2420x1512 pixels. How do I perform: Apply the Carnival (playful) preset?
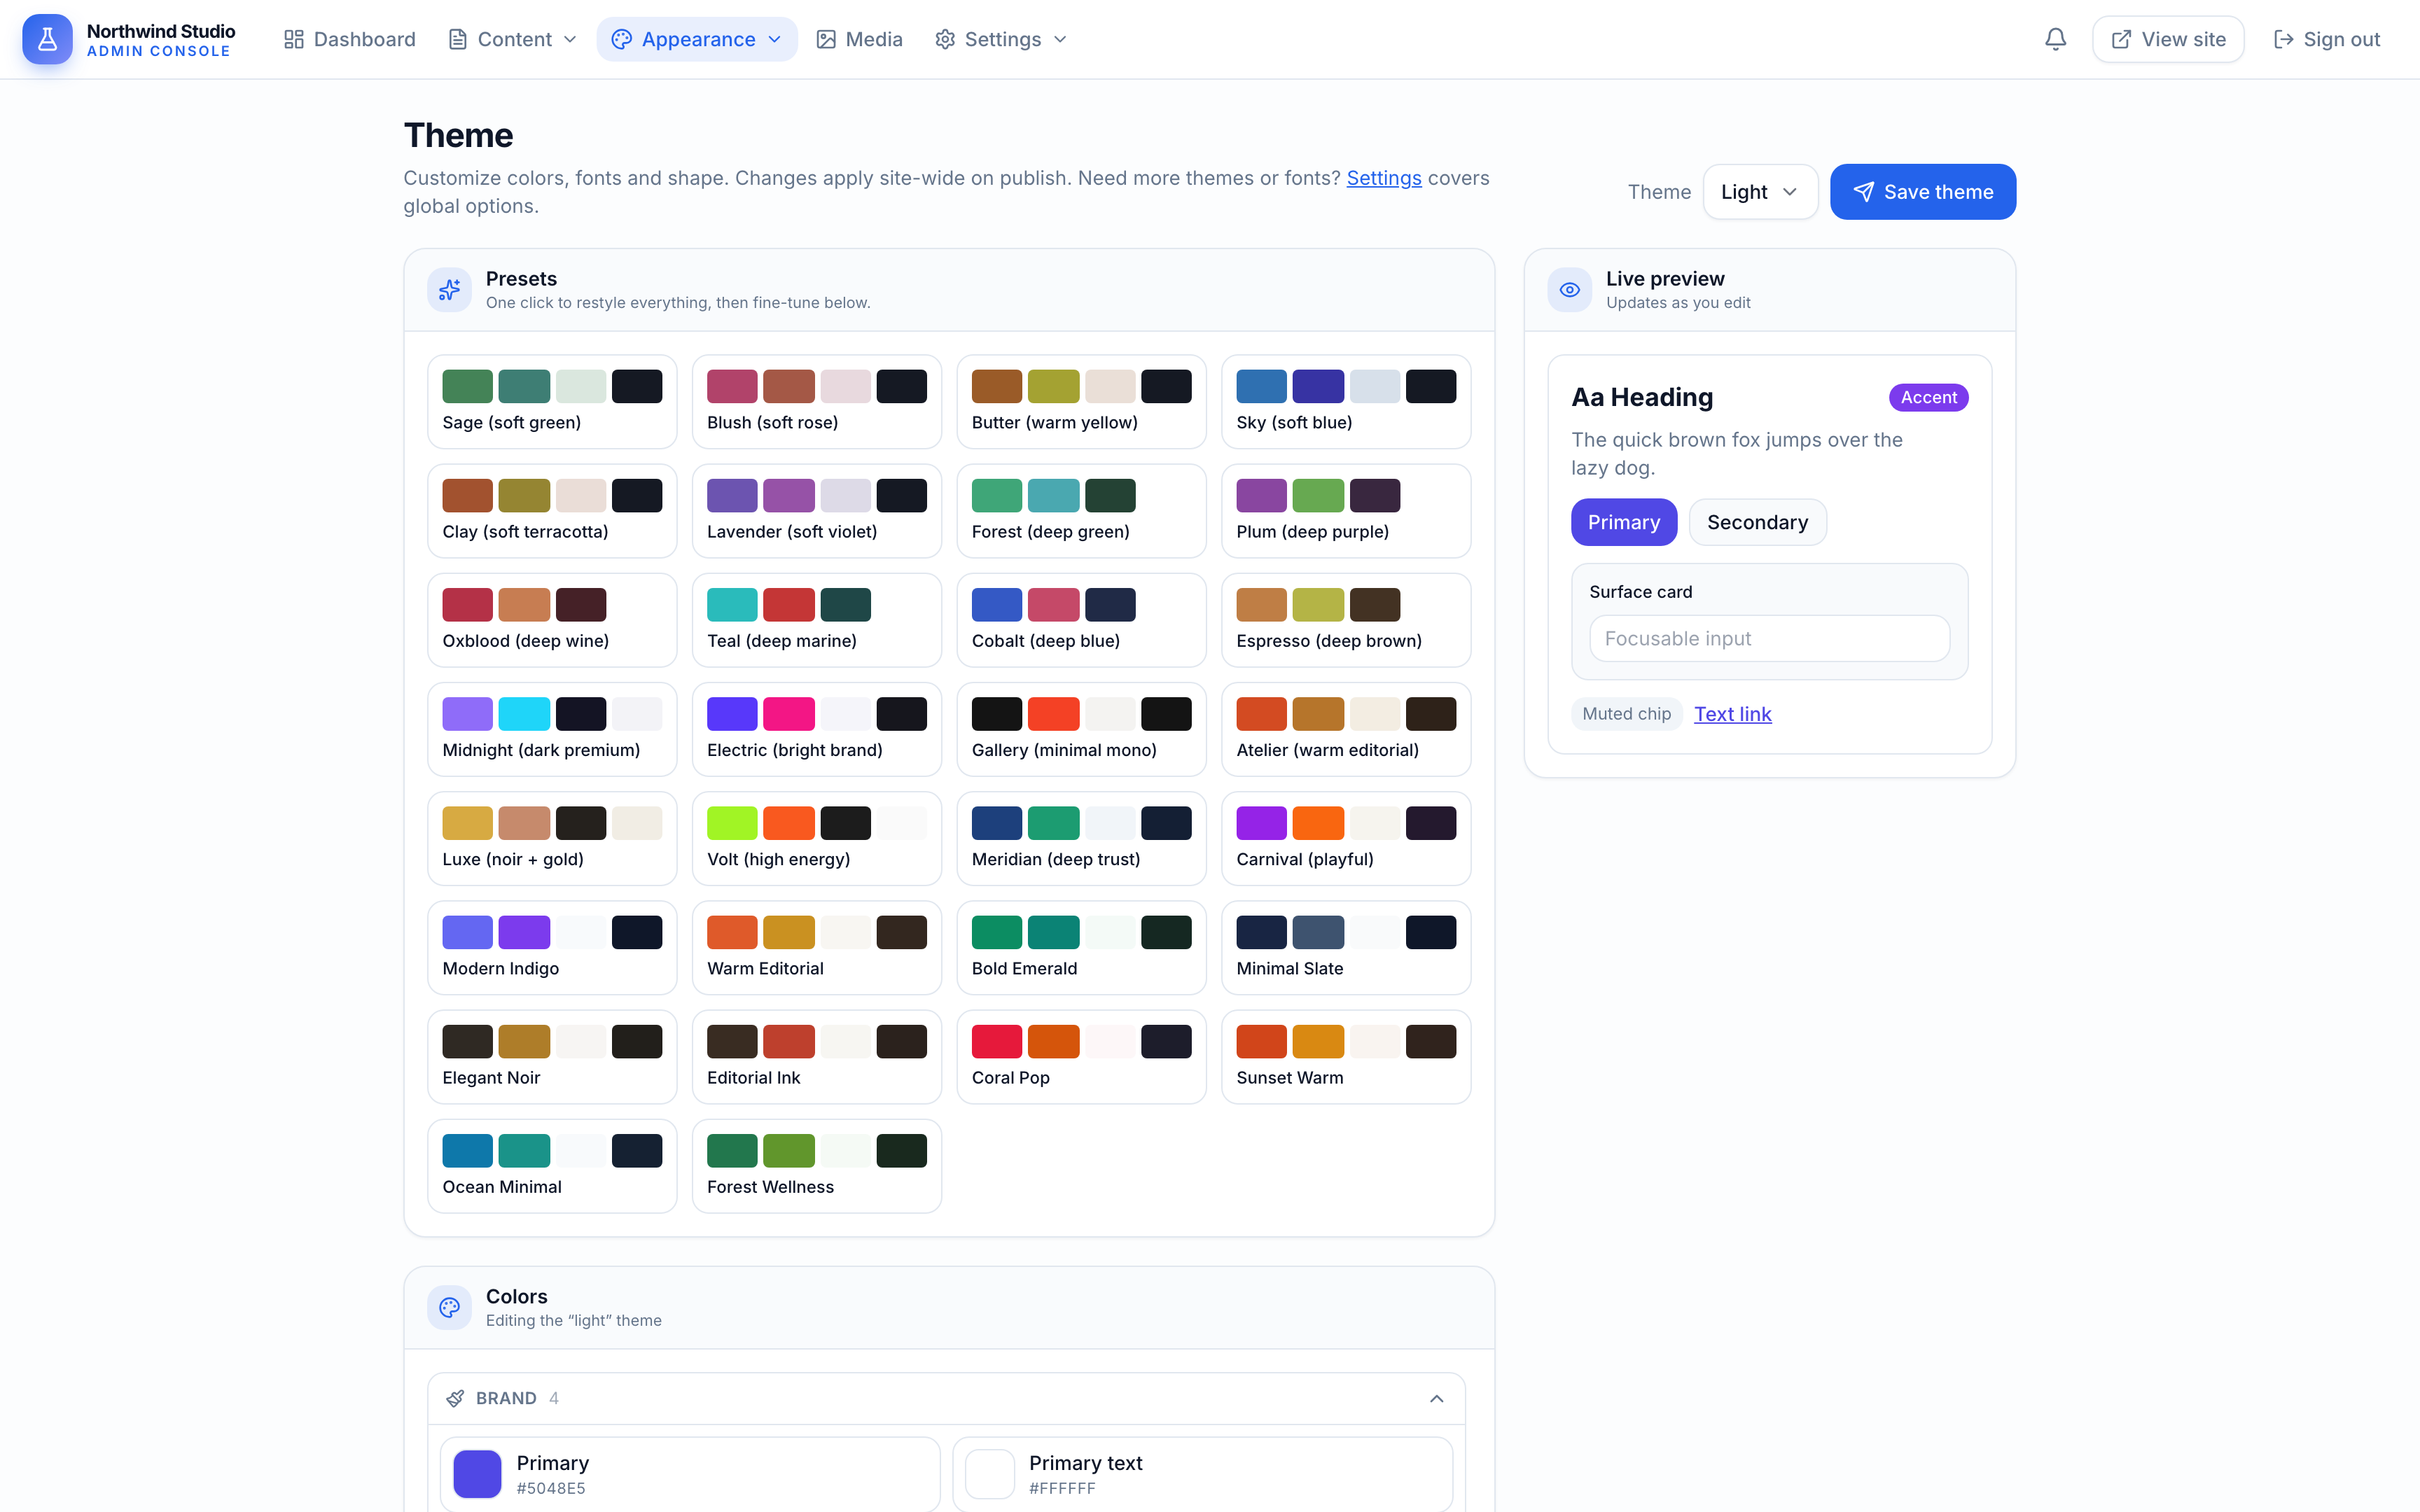click(x=1346, y=838)
